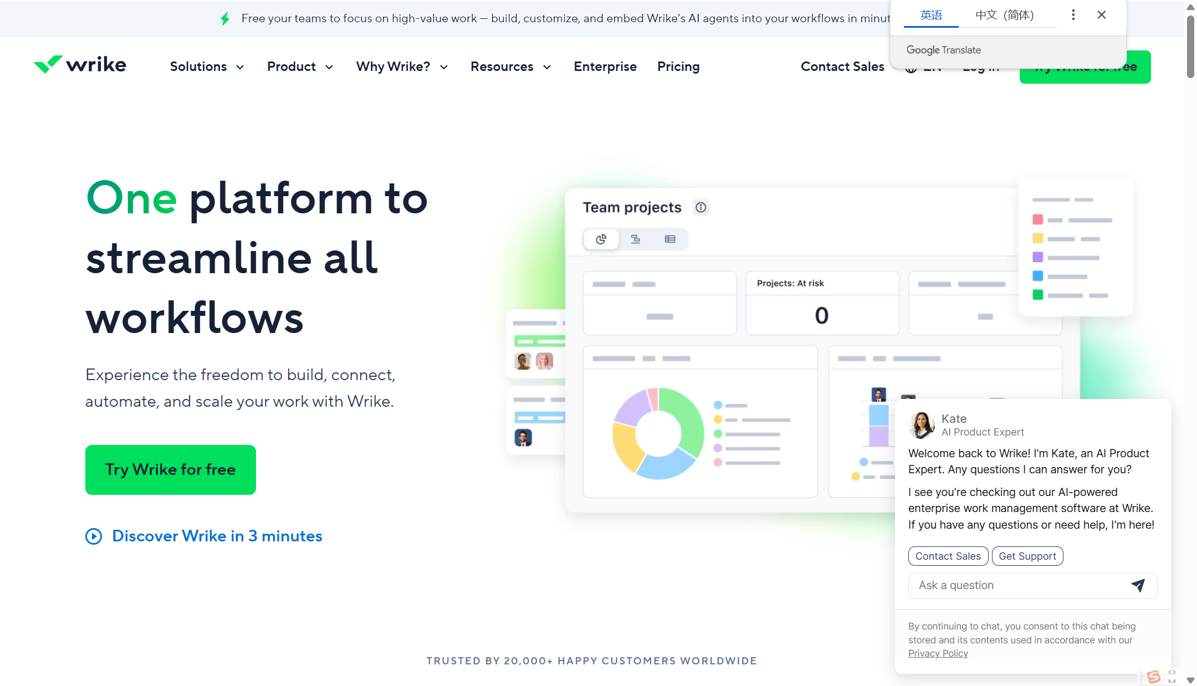Open Google Translate options menu
This screenshot has height=686, width=1197.
point(1073,15)
